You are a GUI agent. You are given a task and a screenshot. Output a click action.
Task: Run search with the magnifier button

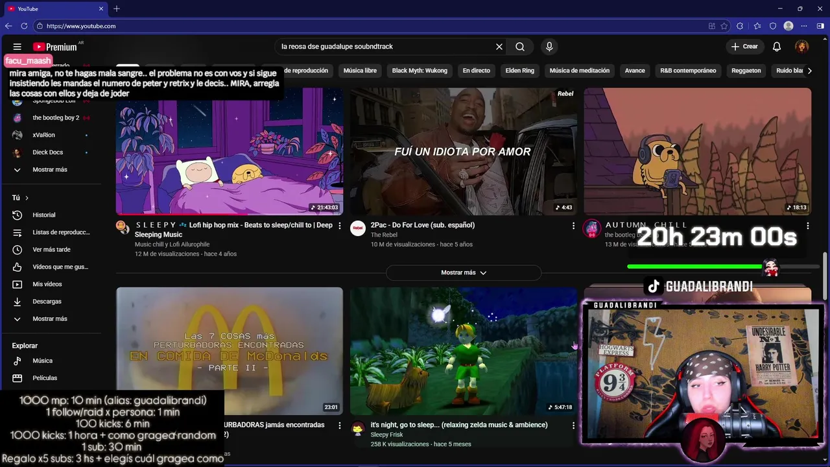520,47
